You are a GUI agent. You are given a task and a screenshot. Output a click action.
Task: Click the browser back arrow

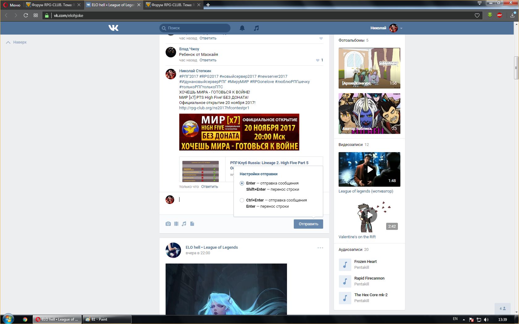6,15
